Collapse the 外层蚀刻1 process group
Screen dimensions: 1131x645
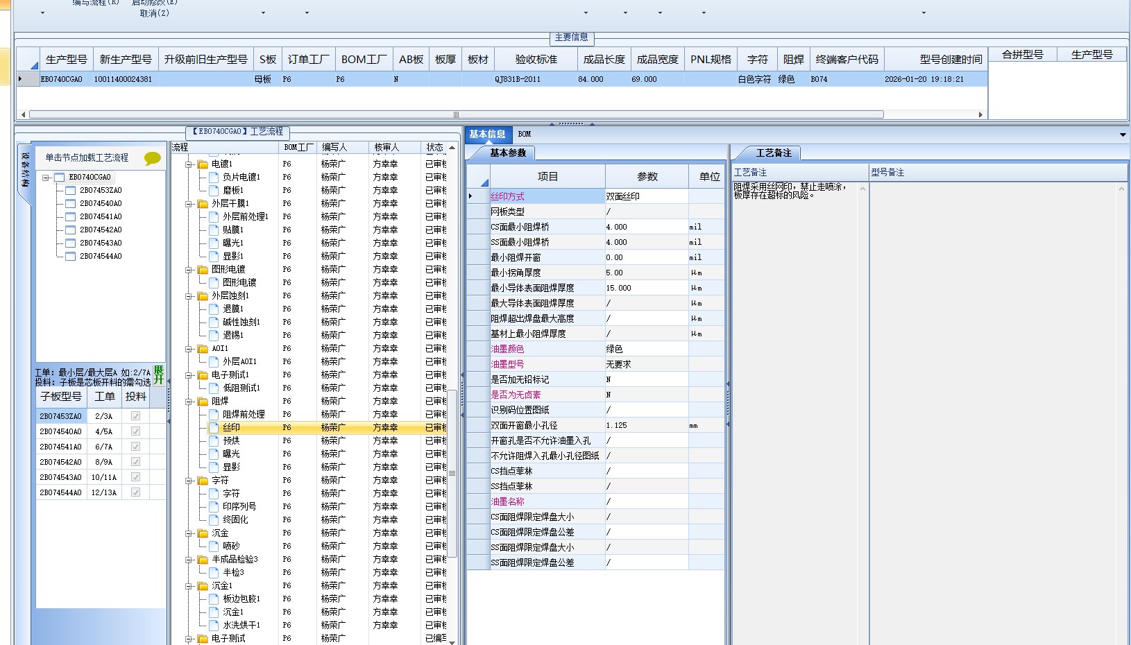[x=189, y=296]
